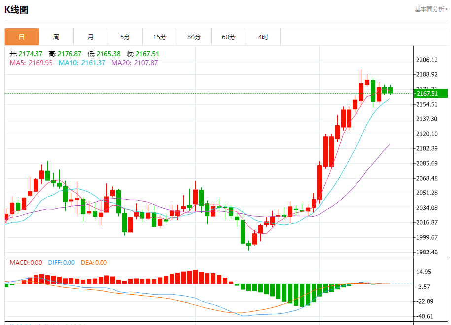This screenshot has width=451, height=325.
Task: Click the DIFF:0.00 indicator label
Action: [62, 263]
